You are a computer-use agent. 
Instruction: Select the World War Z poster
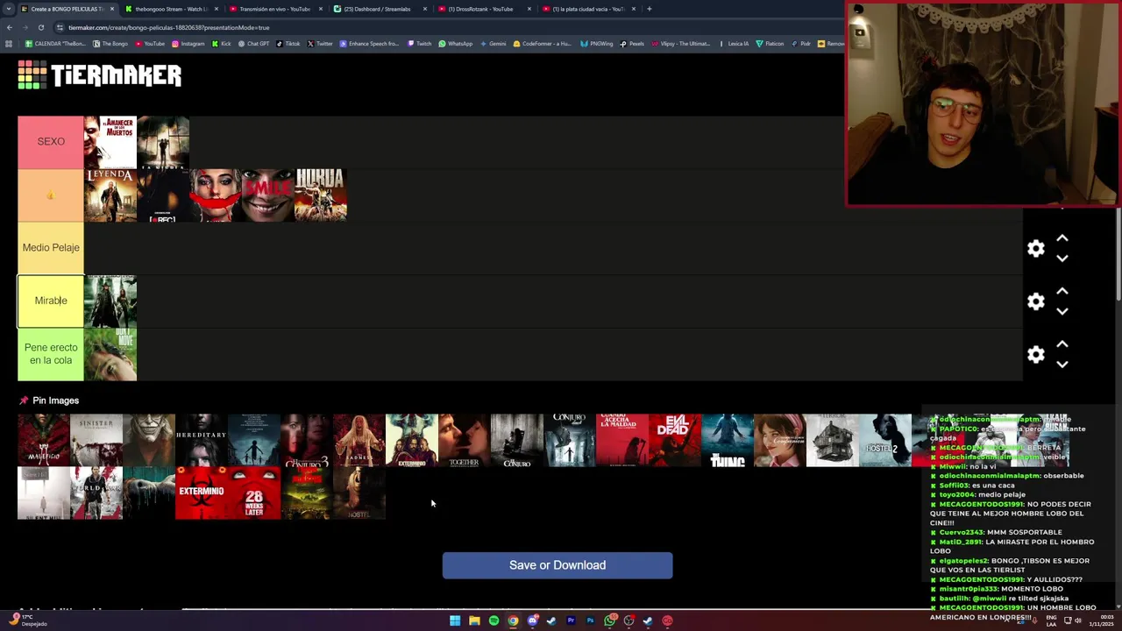pos(96,493)
